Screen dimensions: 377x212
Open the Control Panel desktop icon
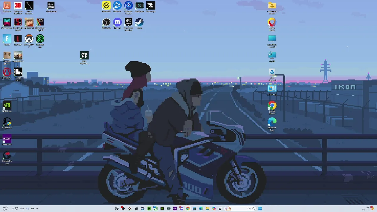[x=272, y=90]
